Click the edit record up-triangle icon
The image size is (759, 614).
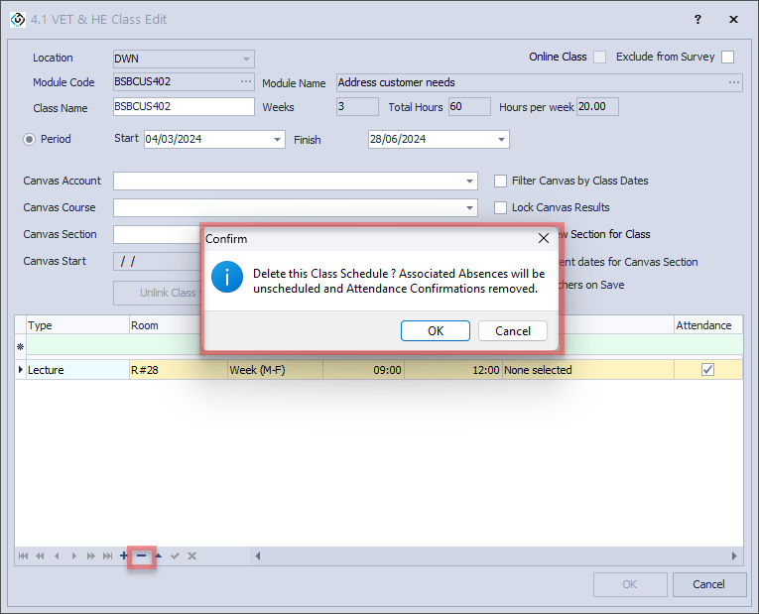click(158, 556)
